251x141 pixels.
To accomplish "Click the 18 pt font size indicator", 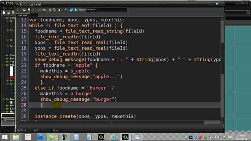I will pyautogui.click(x=55, y=130).
